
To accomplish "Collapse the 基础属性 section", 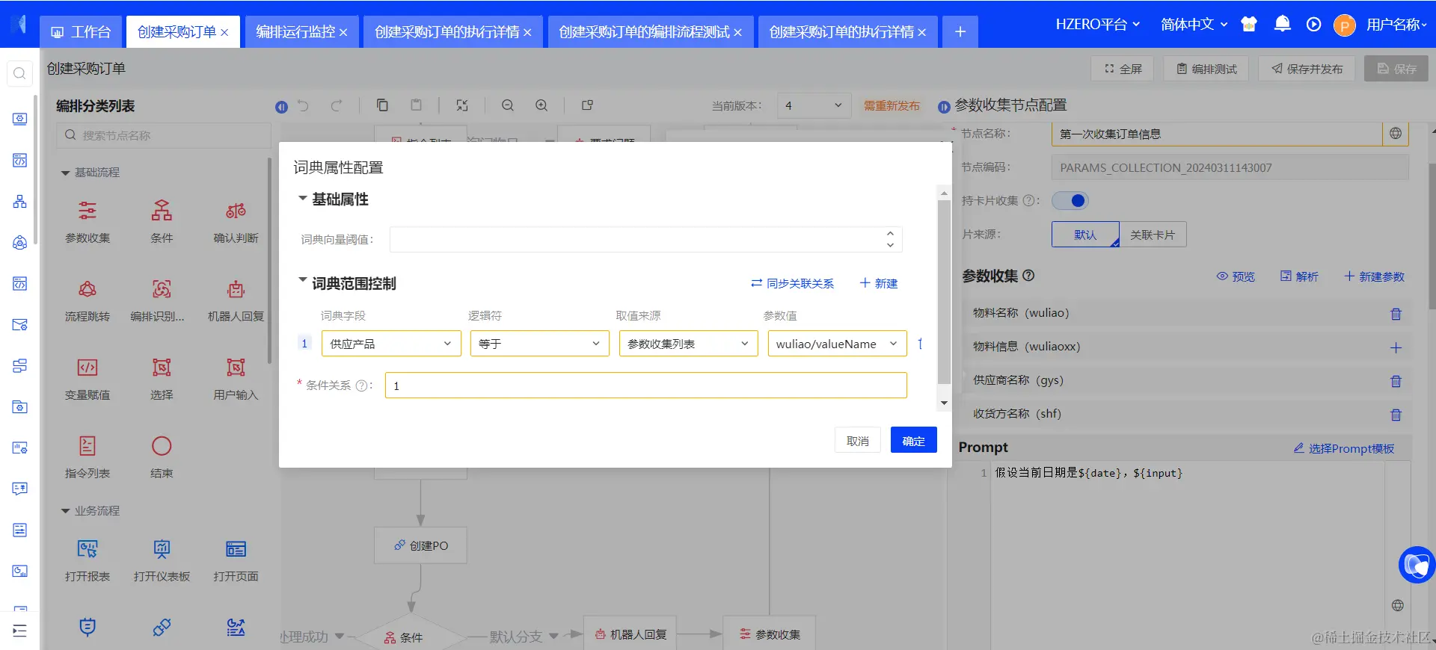I will (x=303, y=199).
